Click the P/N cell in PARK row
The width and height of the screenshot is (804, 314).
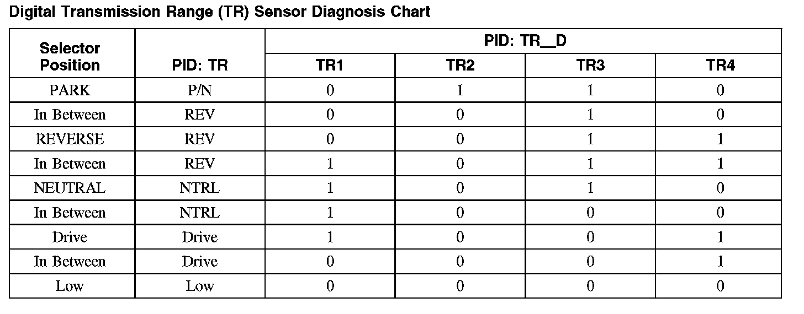tap(199, 90)
